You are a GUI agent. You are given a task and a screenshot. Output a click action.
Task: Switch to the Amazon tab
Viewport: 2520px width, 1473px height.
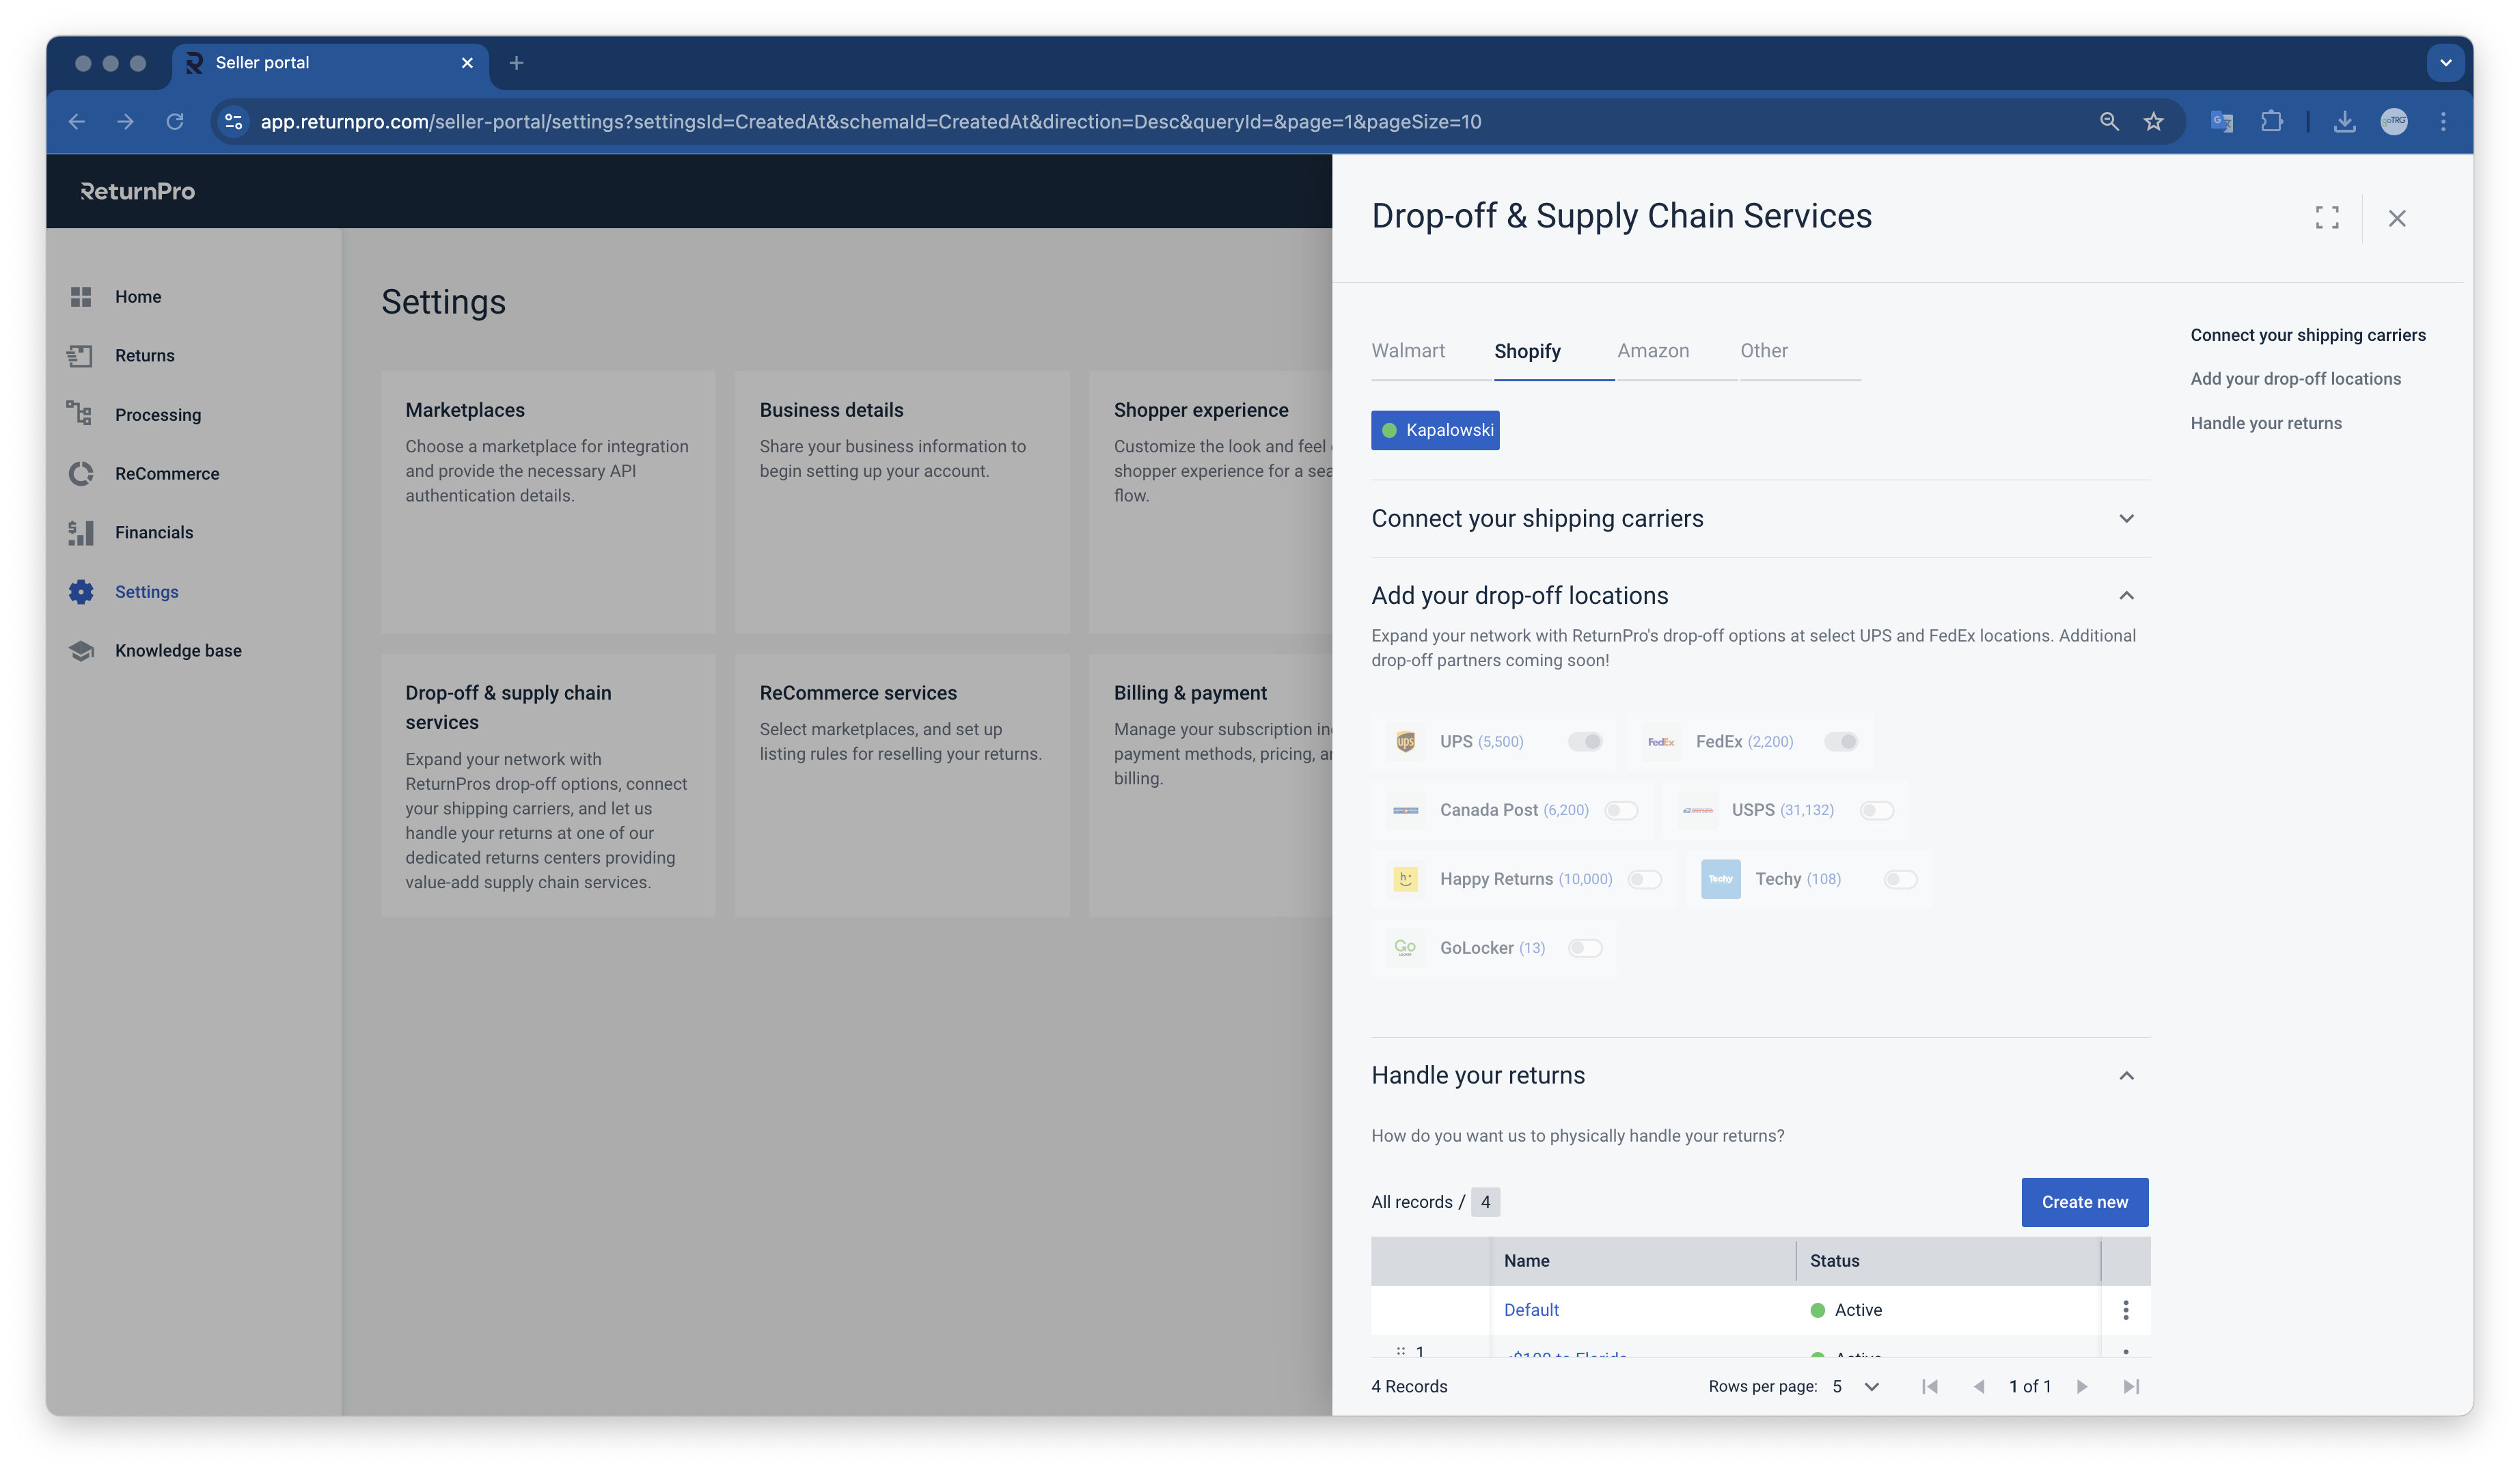[1653, 350]
